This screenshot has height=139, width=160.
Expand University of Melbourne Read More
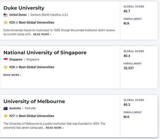(55, 128)
